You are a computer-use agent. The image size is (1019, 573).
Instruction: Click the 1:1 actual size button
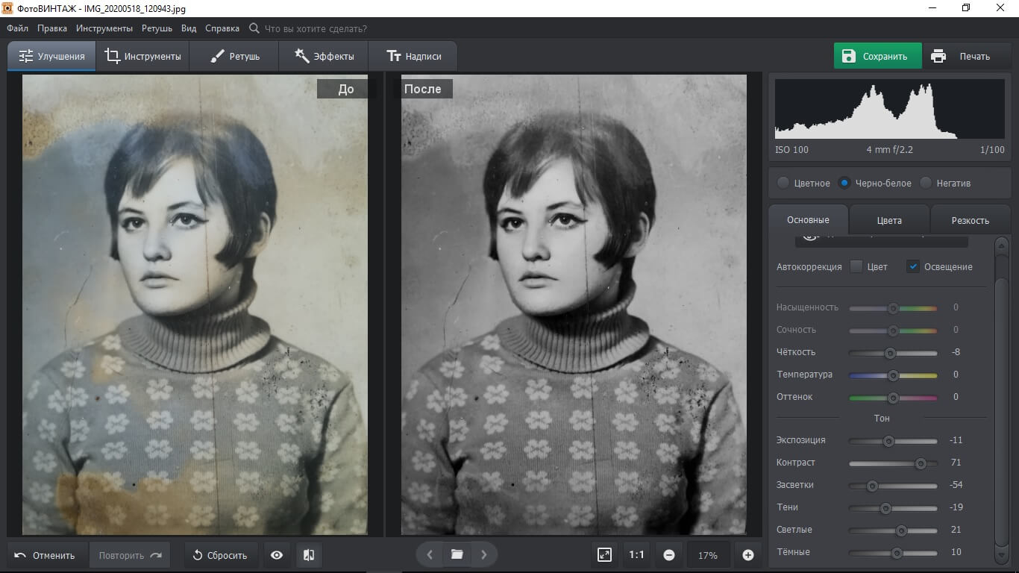click(x=636, y=554)
